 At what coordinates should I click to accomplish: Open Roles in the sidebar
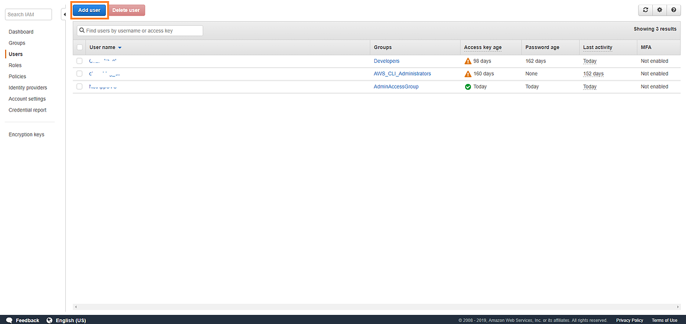(x=15, y=65)
